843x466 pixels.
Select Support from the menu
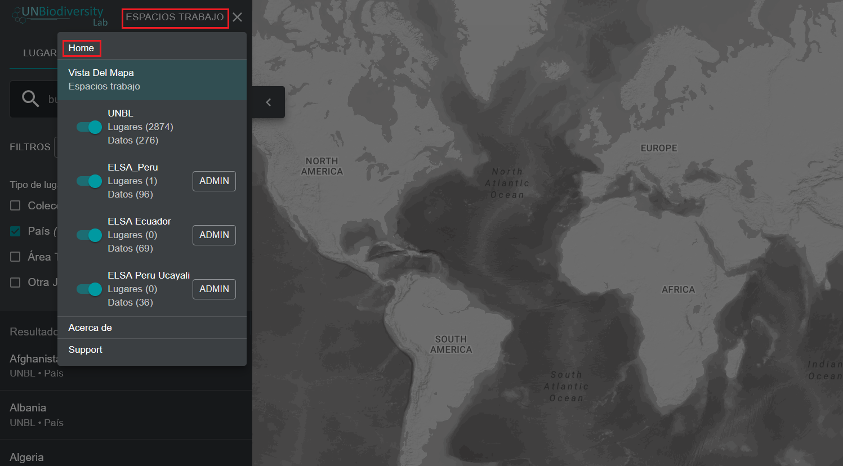tap(86, 349)
